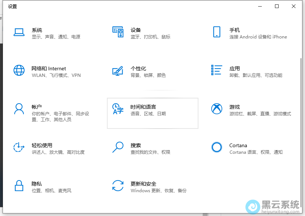Open the Cortana circle icon

pyautogui.click(x=217, y=147)
